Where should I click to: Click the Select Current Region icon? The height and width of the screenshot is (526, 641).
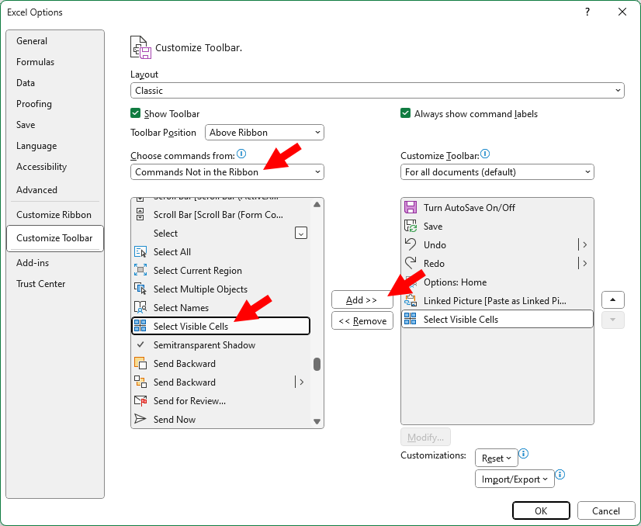(140, 270)
